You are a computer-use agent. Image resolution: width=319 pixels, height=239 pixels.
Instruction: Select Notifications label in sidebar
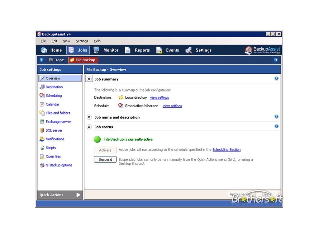coord(55,139)
